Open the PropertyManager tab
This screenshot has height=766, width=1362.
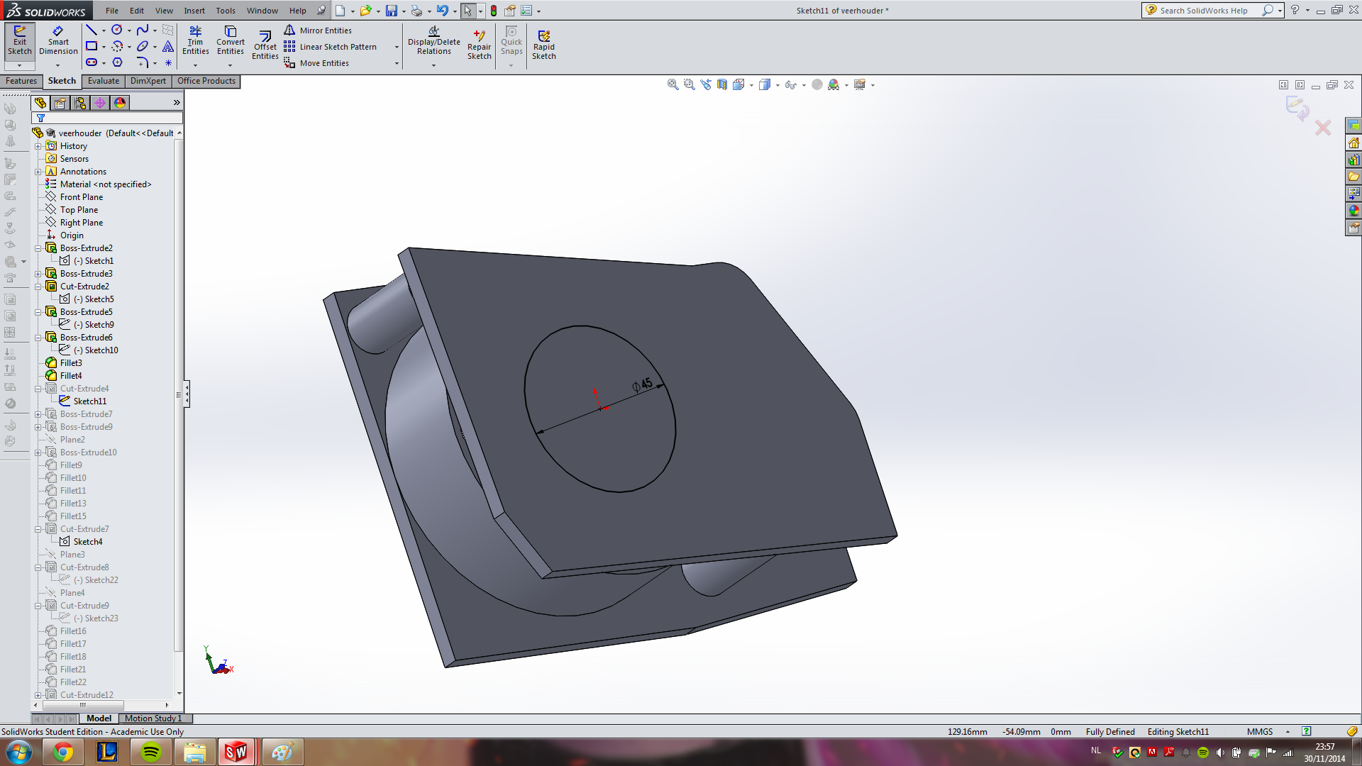pyautogui.click(x=60, y=103)
